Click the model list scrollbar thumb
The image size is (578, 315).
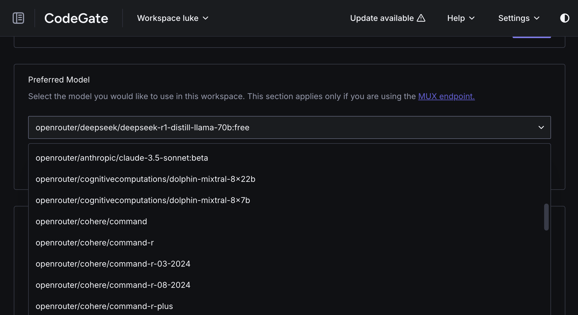(x=546, y=217)
